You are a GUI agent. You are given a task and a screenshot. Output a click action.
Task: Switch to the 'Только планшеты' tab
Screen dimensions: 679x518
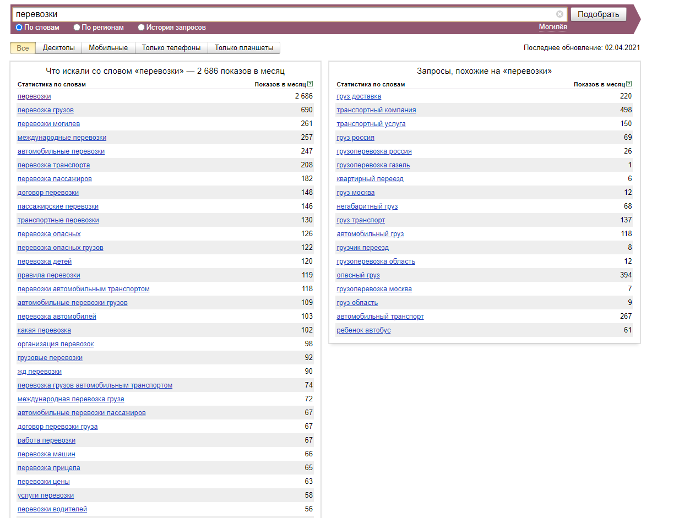pyautogui.click(x=244, y=48)
